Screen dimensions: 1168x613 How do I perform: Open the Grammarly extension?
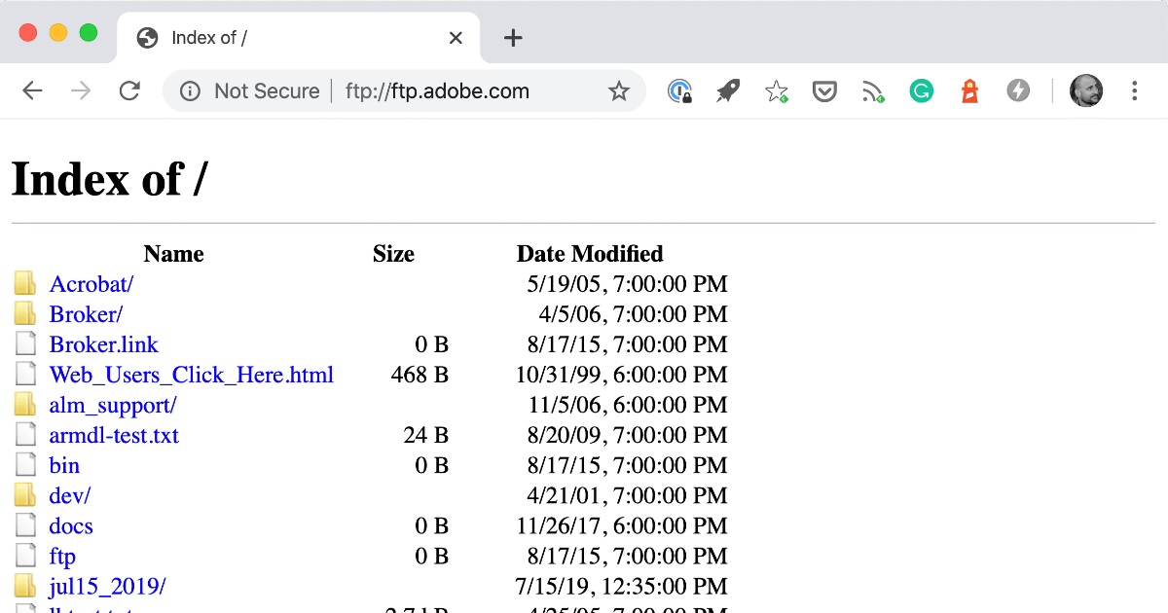pos(922,90)
